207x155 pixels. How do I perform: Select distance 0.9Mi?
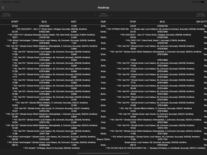coord(74,49)
